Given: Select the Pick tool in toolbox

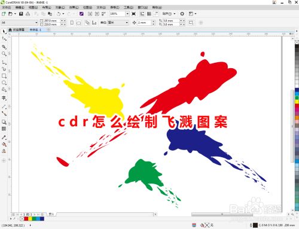Looking at the screenshot, I should [x=4, y=31].
